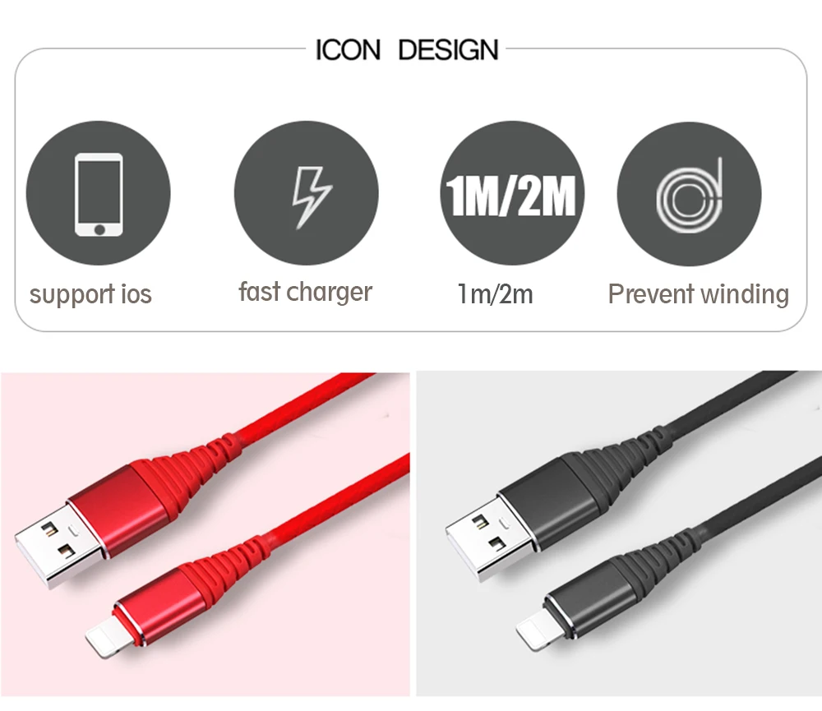The width and height of the screenshot is (822, 711).
Task: Click the smartphone icon for iOS support
Action: point(99,193)
